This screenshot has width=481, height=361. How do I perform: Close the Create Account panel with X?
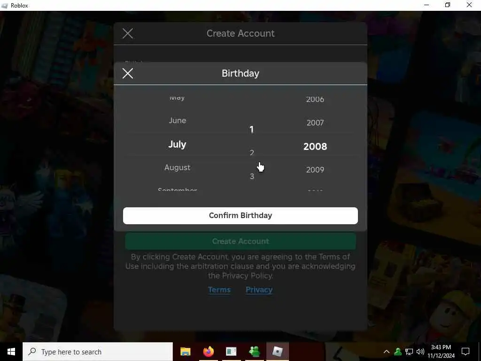click(128, 33)
